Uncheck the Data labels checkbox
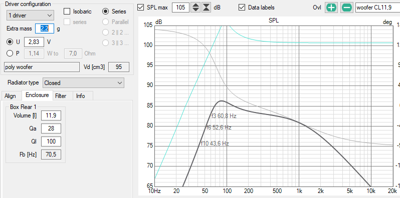Screen dimensions: 400x198 (x=242, y=7)
